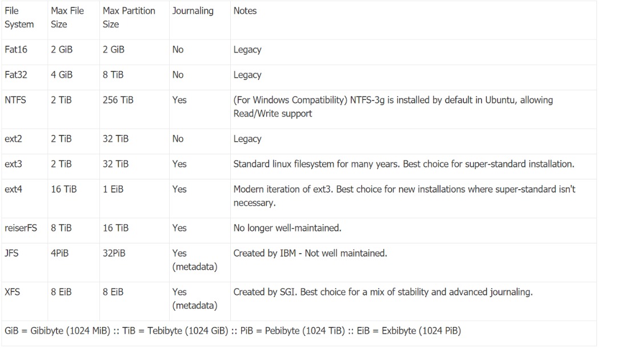Click the Max File Size header
This screenshot has height=348, width=617.
point(68,18)
